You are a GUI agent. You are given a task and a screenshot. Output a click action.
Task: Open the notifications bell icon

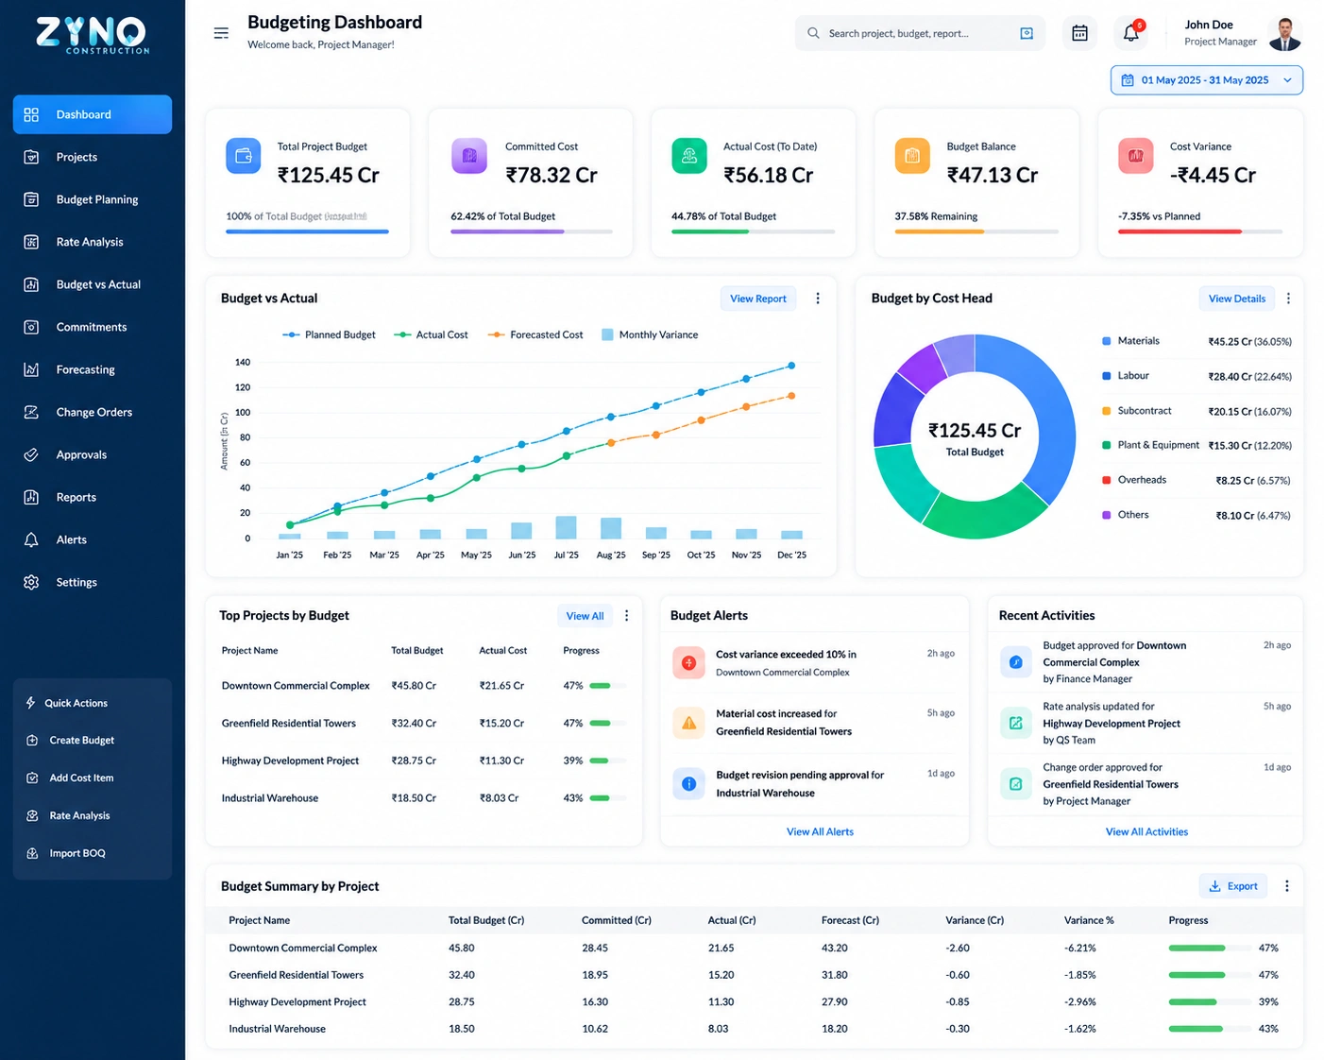coord(1131,33)
